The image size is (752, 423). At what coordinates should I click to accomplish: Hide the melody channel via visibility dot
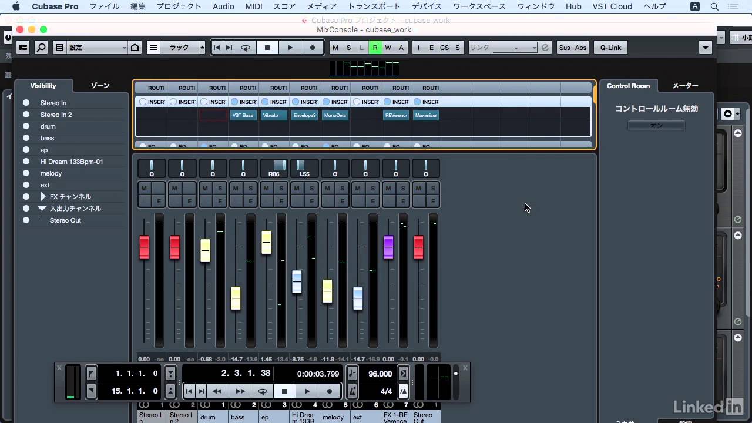click(x=26, y=173)
